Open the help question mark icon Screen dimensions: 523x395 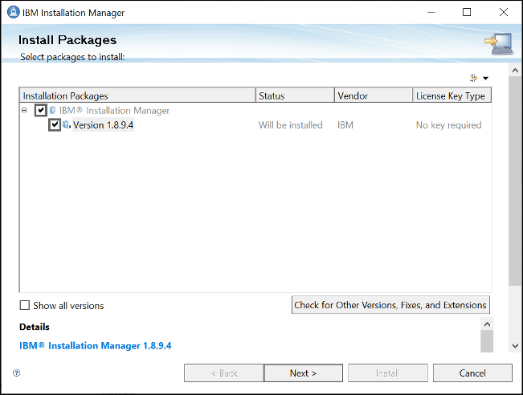16,373
